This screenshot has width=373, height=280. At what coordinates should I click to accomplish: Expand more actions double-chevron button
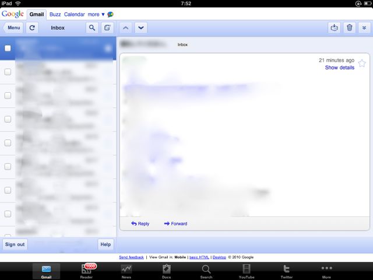click(364, 28)
